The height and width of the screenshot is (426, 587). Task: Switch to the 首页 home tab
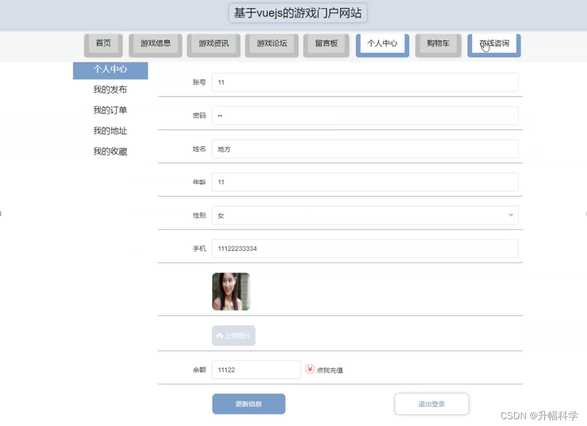pyautogui.click(x=103, y=43)
